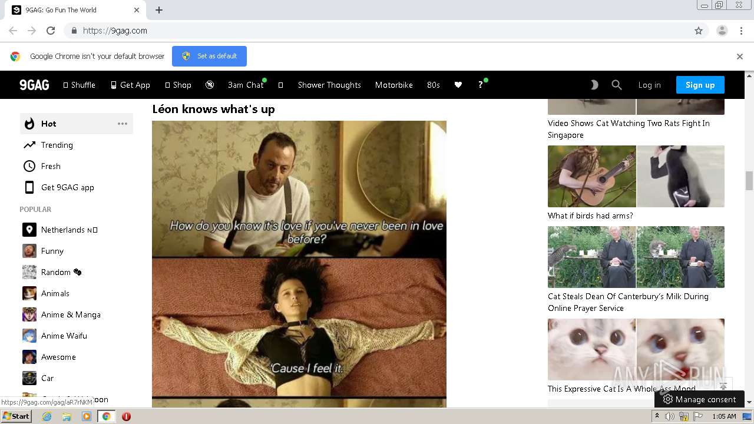This screenshot has height=424, width=754.
Task: Open the media player taskbar icon
Action: [x=87, y=416]
